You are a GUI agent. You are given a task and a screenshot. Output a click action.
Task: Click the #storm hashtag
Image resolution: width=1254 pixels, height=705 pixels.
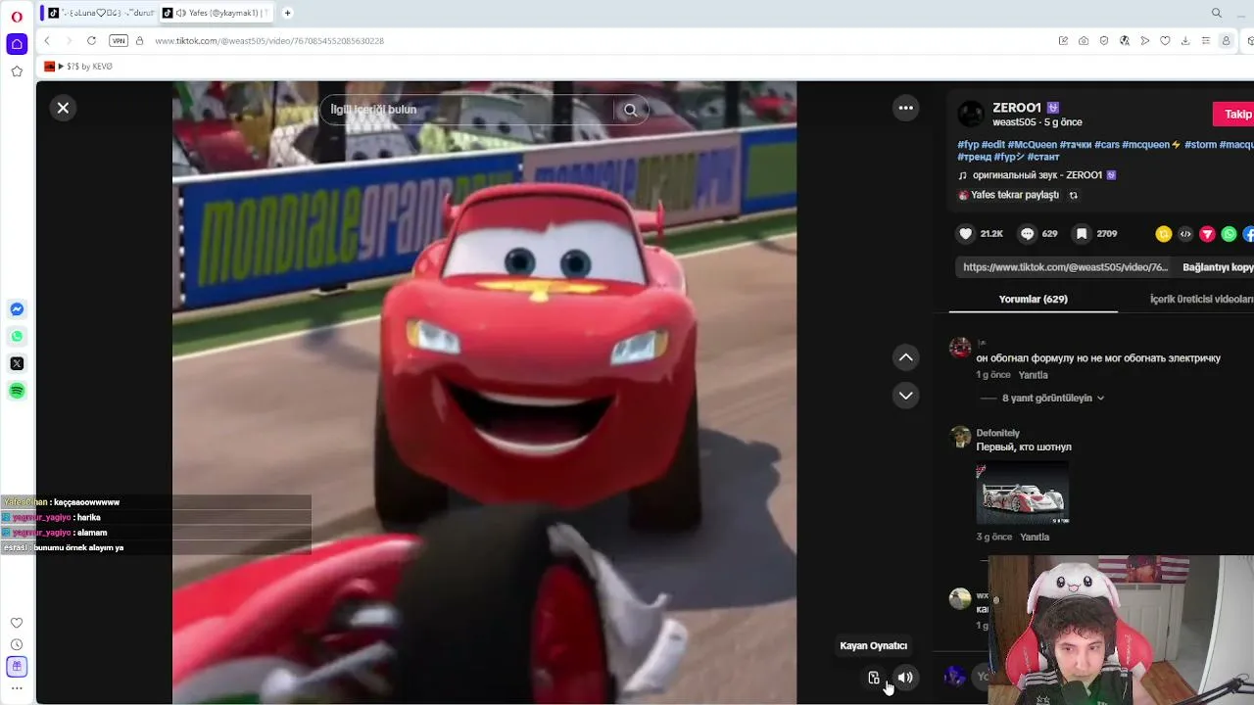tap(1200, 145)
